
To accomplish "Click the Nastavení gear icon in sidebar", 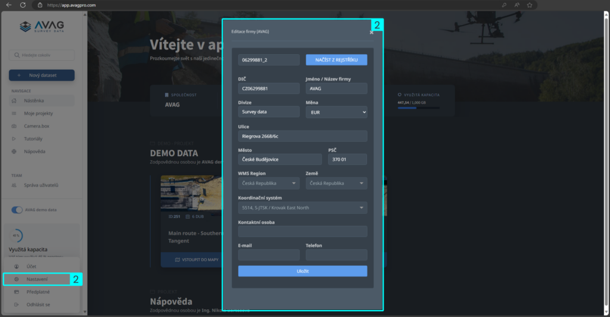I will pos(17,279).
